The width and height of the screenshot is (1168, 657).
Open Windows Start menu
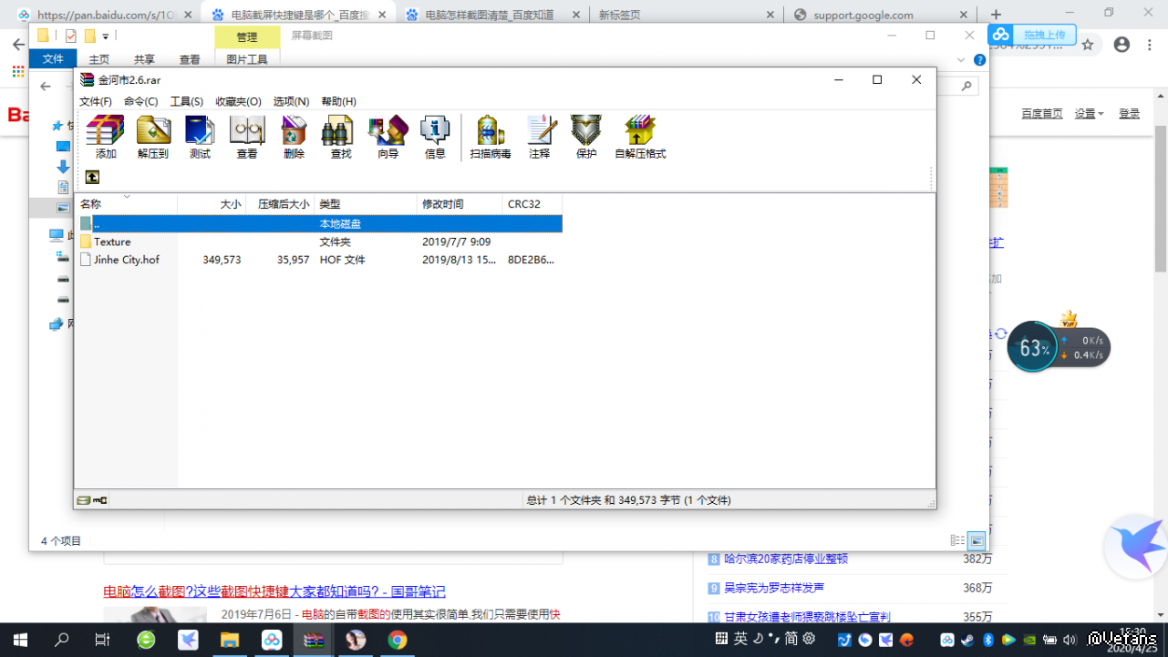19,640
